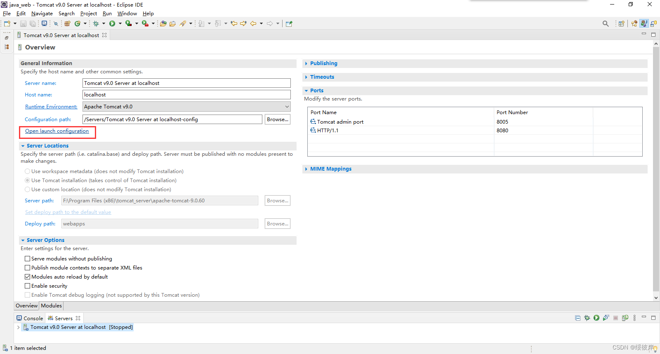Open the Navigate menu
The height and width of the screenshot is (354, 660).
(42, 14)
